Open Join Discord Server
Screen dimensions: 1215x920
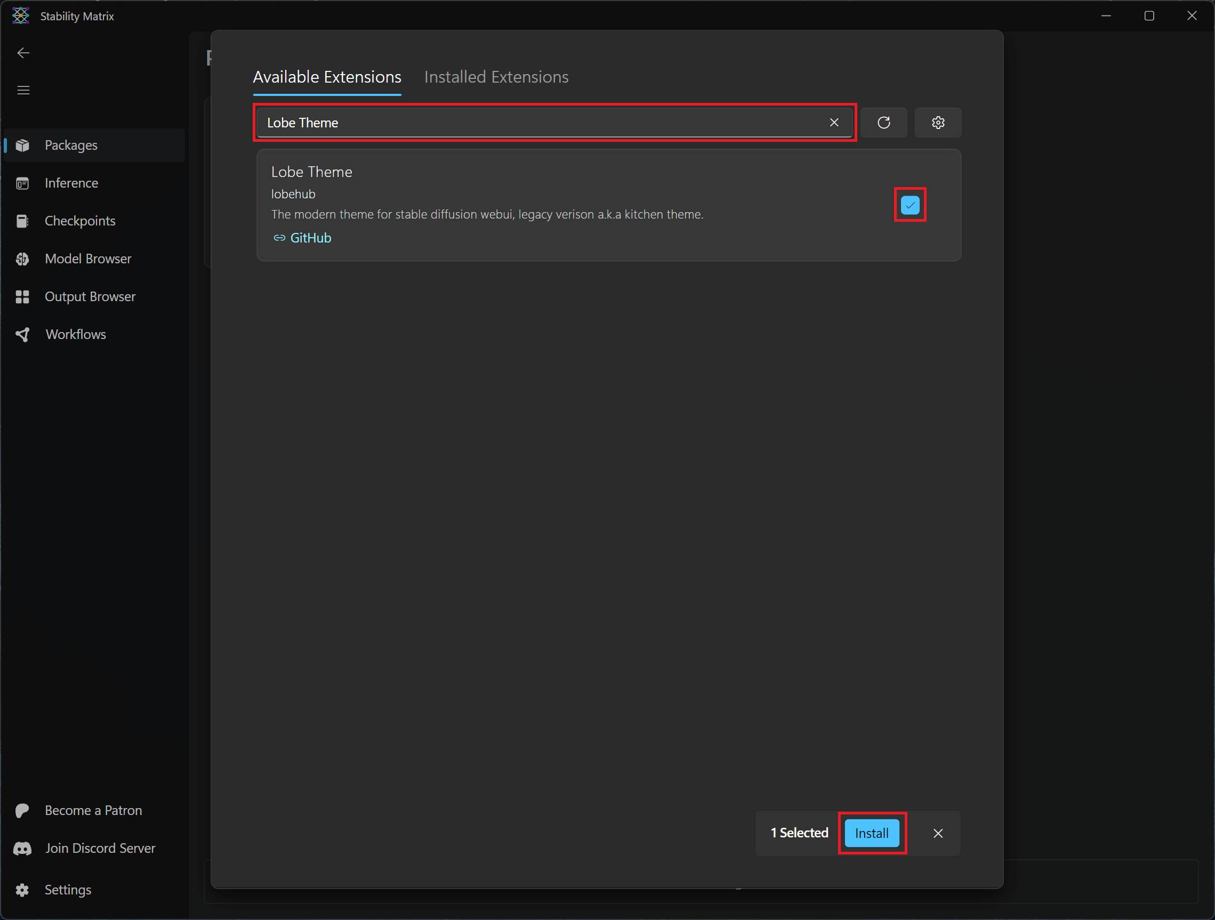point(99,848)
